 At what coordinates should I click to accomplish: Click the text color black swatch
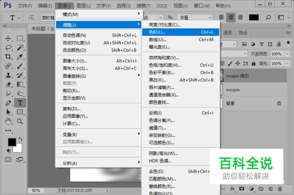[254, 17]
